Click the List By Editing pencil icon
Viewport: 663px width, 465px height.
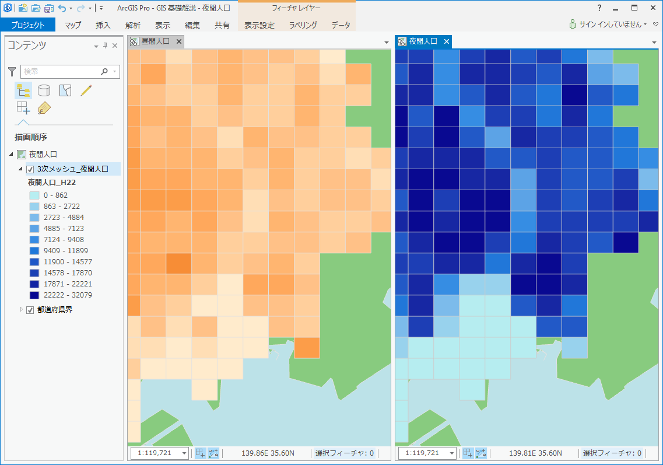[x=86, y=90]
